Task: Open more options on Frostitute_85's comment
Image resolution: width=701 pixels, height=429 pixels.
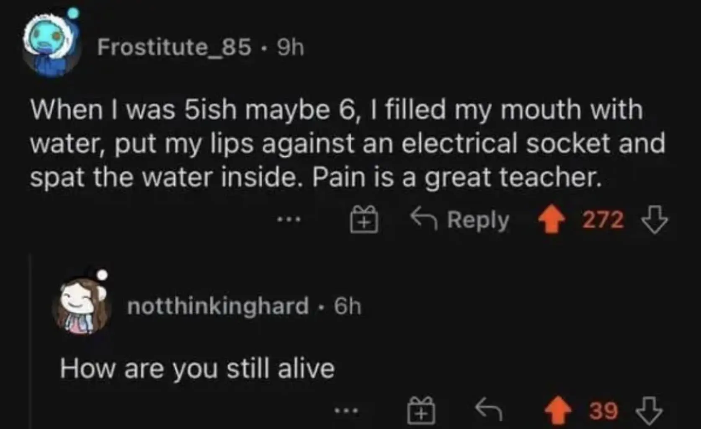Action: click(289, 219)
